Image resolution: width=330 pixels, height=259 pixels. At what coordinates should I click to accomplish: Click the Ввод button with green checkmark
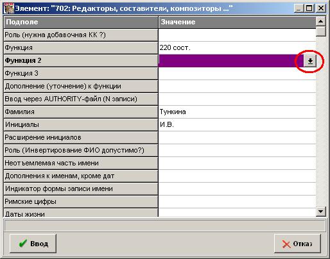click(33, 244)
